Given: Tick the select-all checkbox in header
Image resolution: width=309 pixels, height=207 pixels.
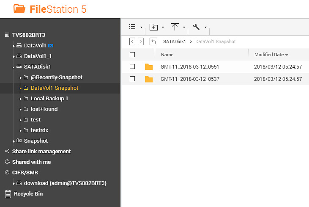Looking at the screenshot, I should coord(132,55).
